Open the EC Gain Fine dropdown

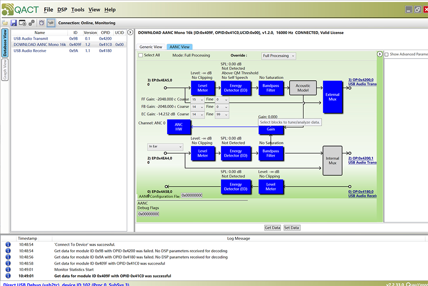[222, 115]
